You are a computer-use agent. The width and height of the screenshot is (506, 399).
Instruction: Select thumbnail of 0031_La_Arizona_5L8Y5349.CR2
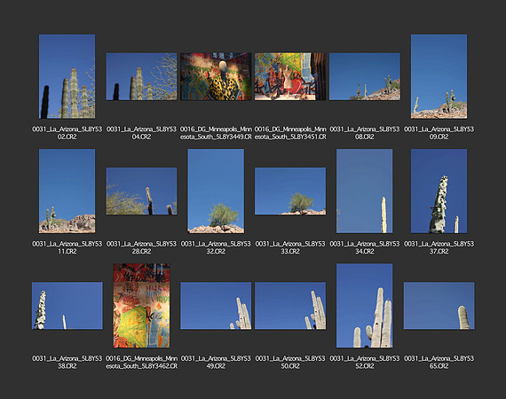click(216, 306)
